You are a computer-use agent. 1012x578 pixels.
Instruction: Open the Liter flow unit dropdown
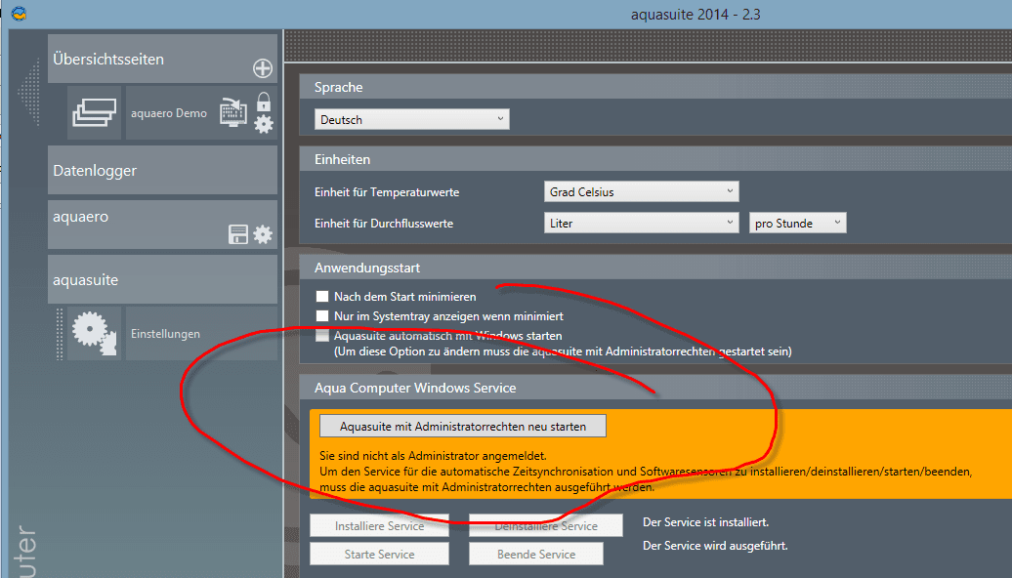(642, 224)
